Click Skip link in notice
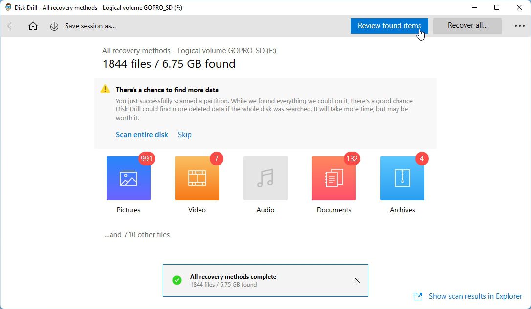This screenshot has height=309, width=531. [184, 135]
